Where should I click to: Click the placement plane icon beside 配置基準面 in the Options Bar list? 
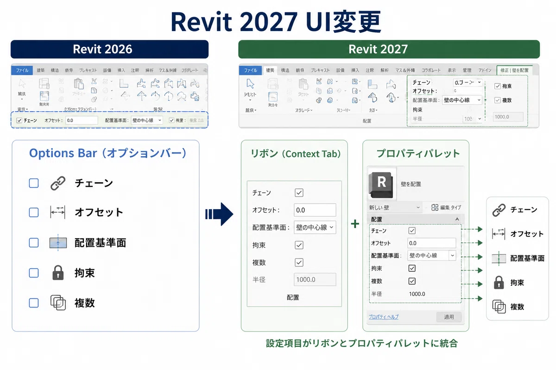tap(58, 243)
